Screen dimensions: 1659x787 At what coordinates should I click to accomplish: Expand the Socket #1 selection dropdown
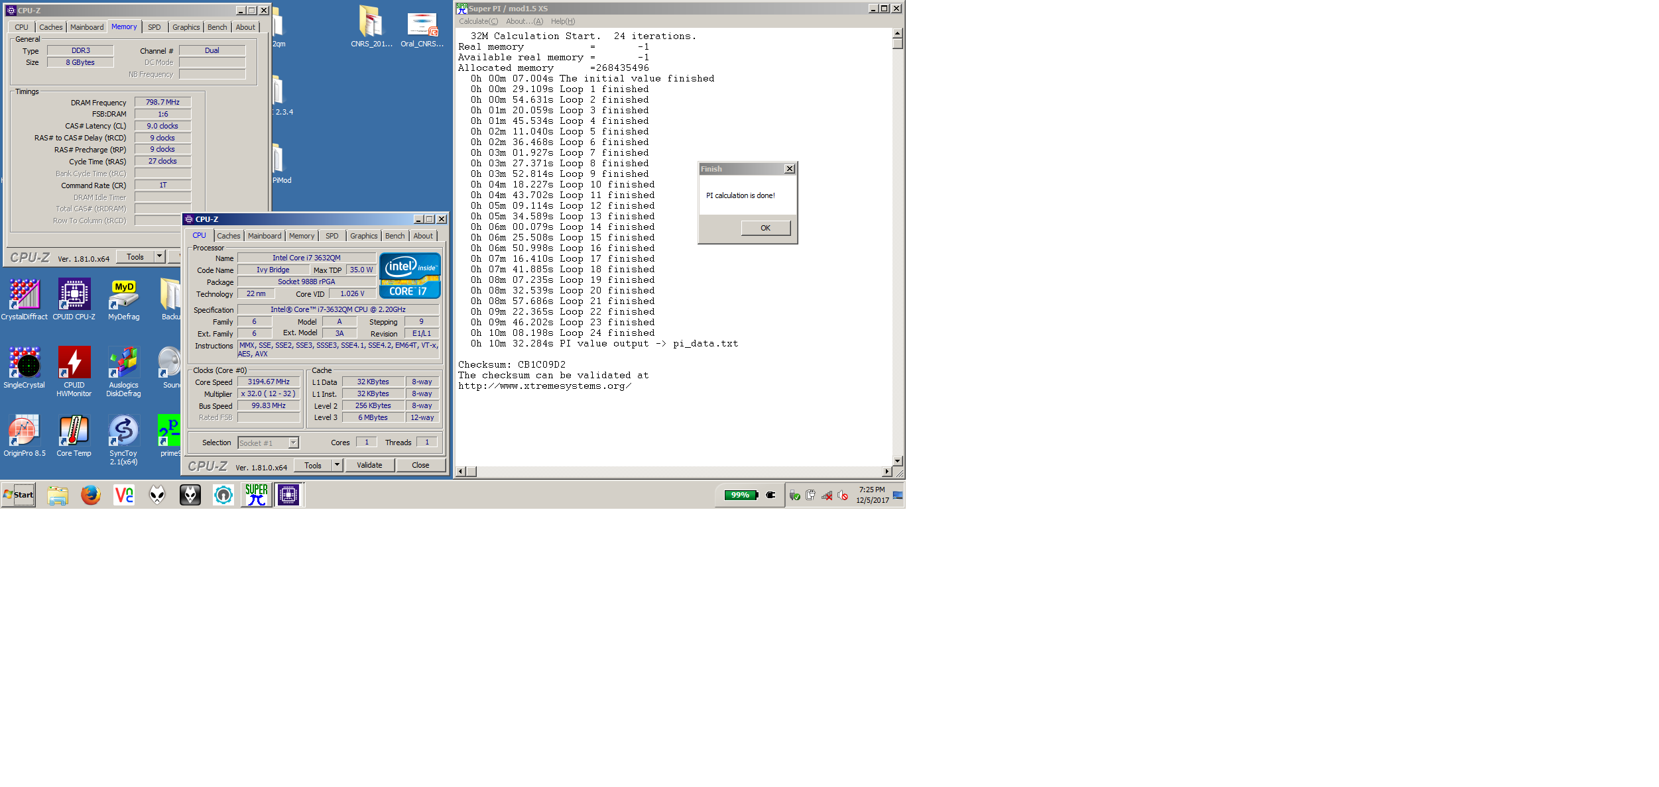[293, 443]
